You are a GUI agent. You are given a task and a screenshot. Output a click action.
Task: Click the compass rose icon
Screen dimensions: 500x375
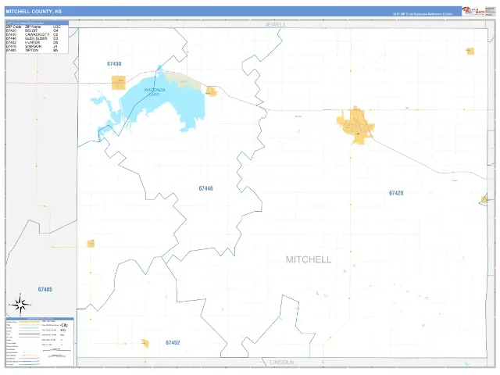(x=20, y=305)
